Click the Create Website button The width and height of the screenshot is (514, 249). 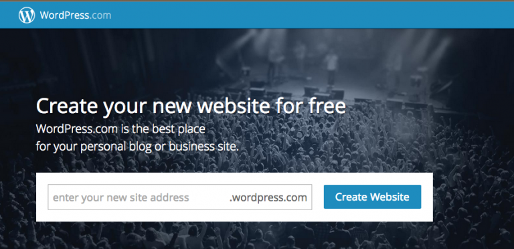pos(372,197)
